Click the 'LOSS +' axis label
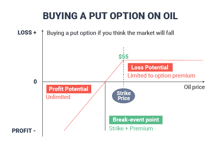Image resolution: width=221 pixels, height=150 pixels. tap(27, 33)
